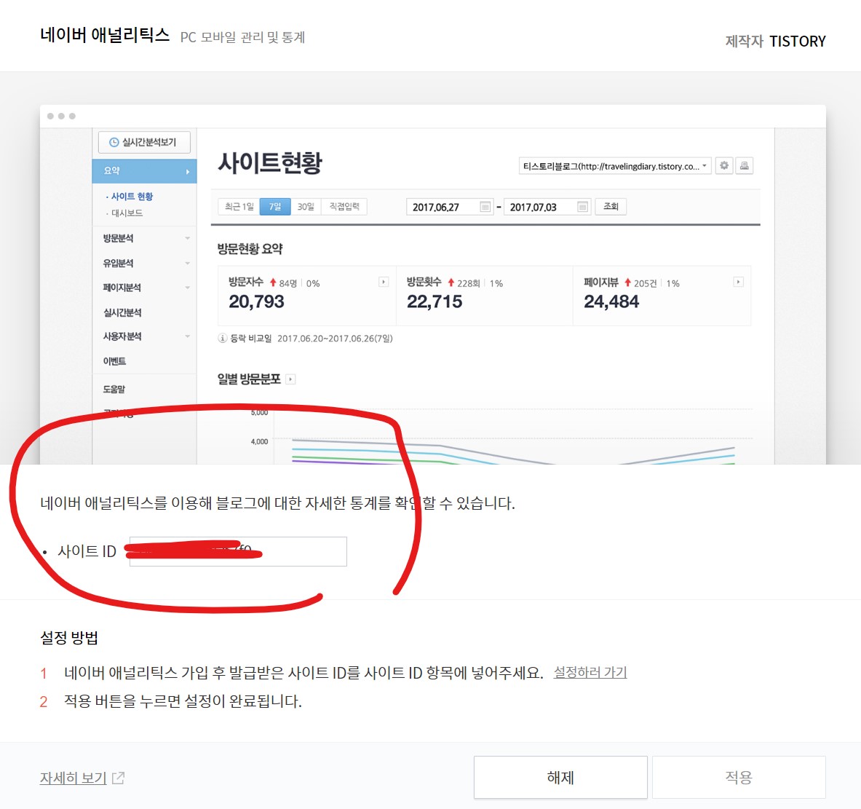861x809 pixels.
Task: Click the 적용 button
Action: pyautogui.click(x=739, y=777)
